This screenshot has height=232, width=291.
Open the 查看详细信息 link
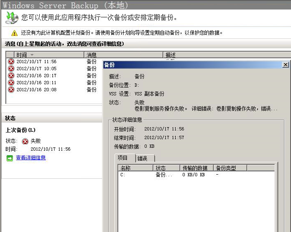coord(31,158)
